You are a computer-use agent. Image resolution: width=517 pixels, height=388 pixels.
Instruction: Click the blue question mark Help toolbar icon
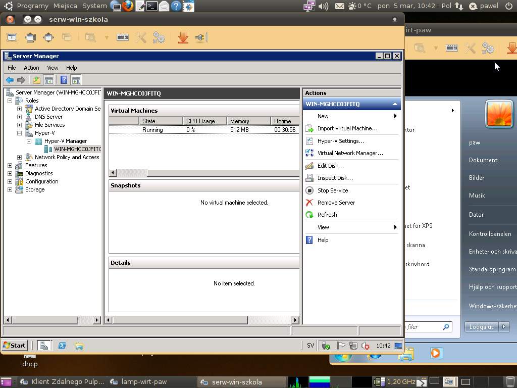tap(64, 80)
